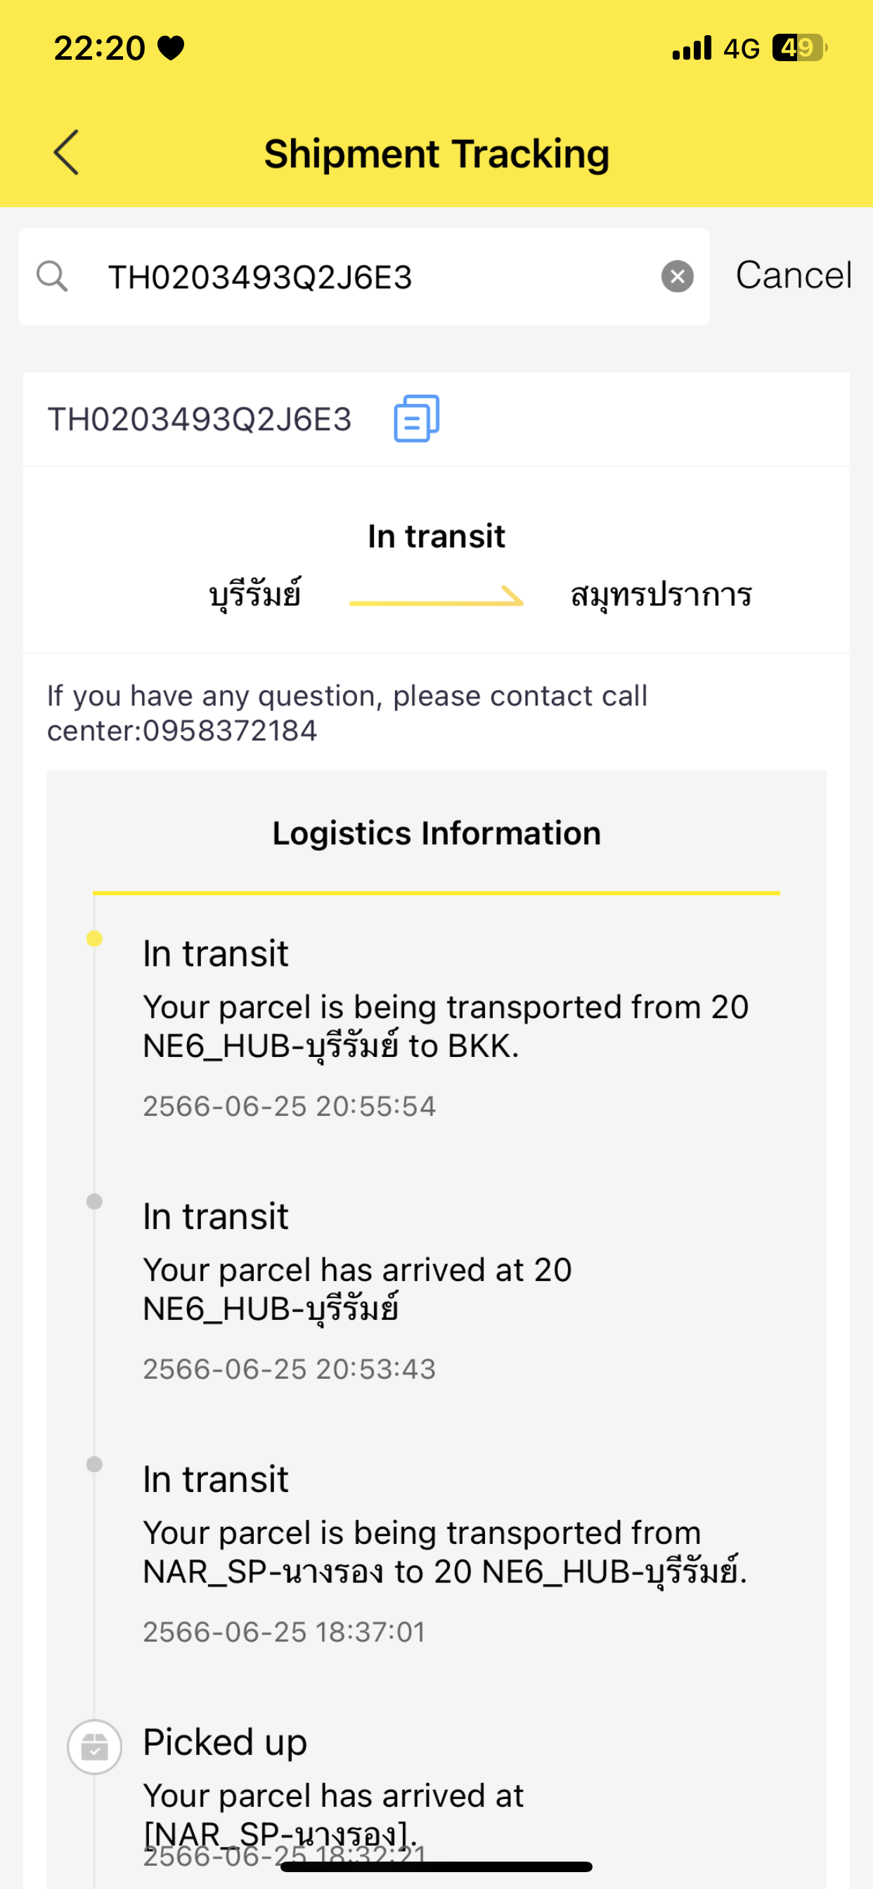Open the 20:55:54 In transit entry
Viewport: 873px width, 1889px height.
446,1027
